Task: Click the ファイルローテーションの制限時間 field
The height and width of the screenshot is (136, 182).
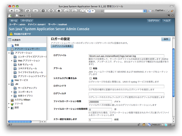Action: tap(100, 109)
